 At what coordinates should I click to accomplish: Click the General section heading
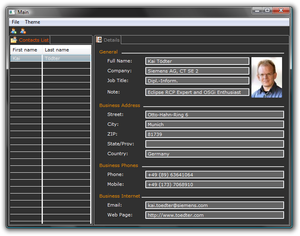(108, 52)
